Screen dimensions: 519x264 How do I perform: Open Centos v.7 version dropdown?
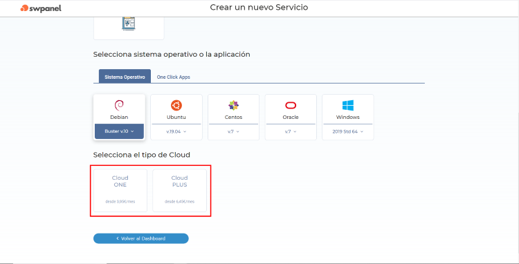(233, 131)
